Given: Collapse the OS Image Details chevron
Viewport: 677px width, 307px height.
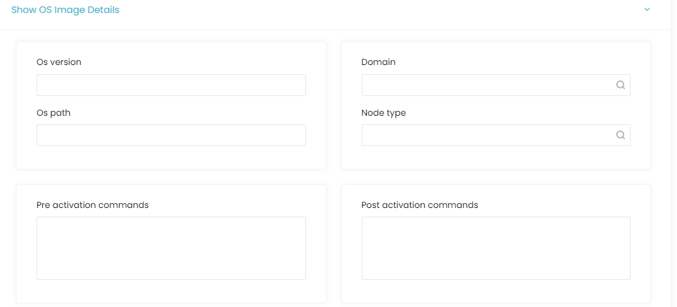Looking at the screenshot, I should click(647, 9).
